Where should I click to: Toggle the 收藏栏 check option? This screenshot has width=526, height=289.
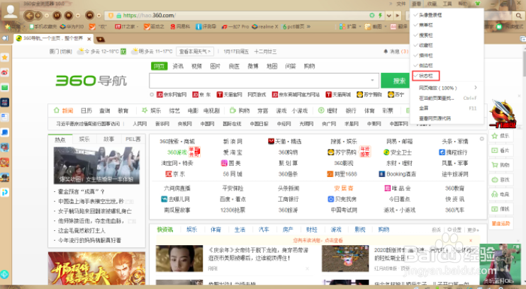pyautogui.click(x=447, y=45)
